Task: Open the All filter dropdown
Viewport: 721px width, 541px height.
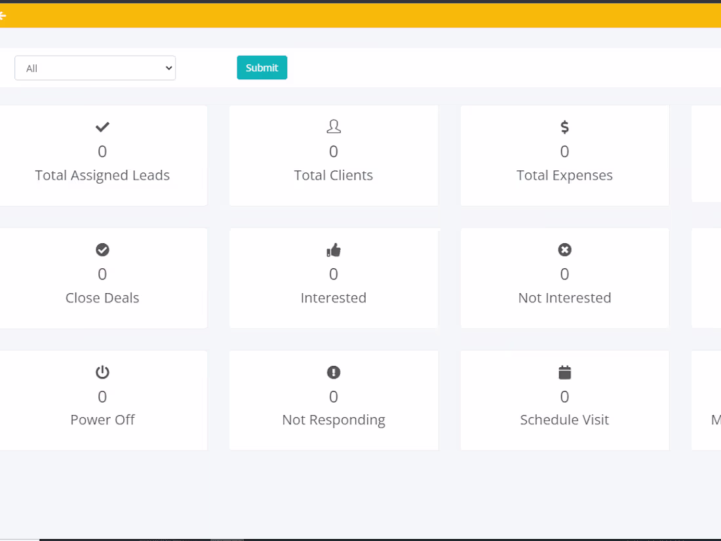Action: [x=95, y=68]
